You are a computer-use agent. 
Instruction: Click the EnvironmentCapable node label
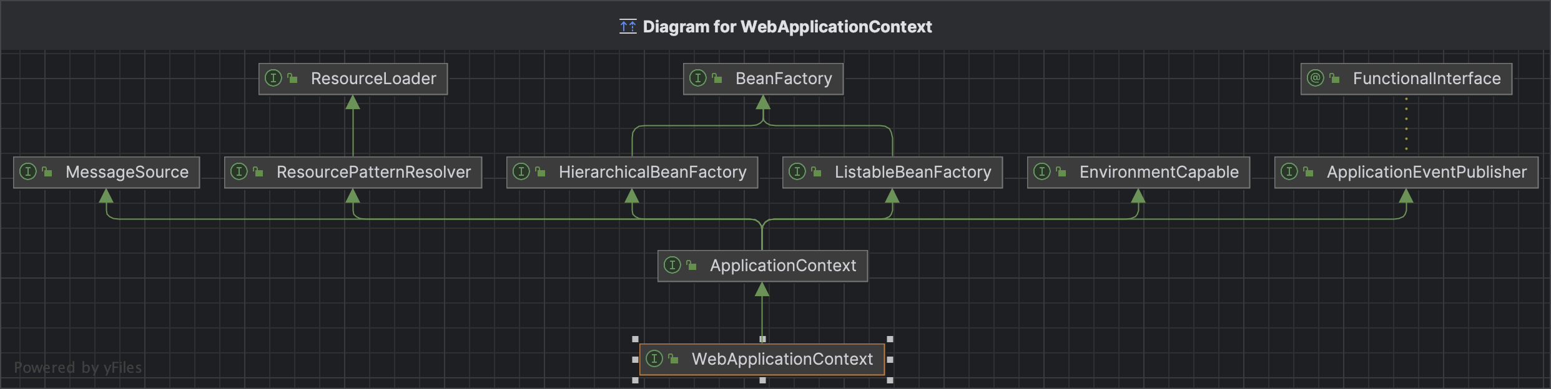pos(1158,172)
